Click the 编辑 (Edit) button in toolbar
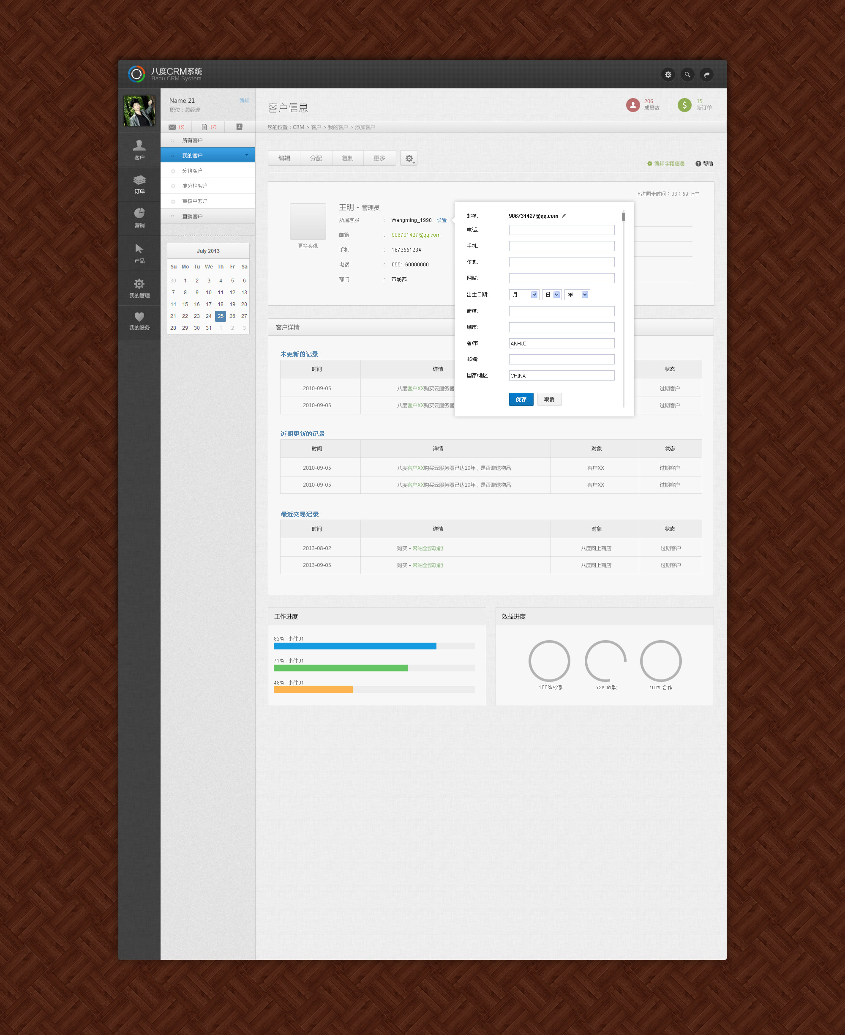 coord(289,158)
